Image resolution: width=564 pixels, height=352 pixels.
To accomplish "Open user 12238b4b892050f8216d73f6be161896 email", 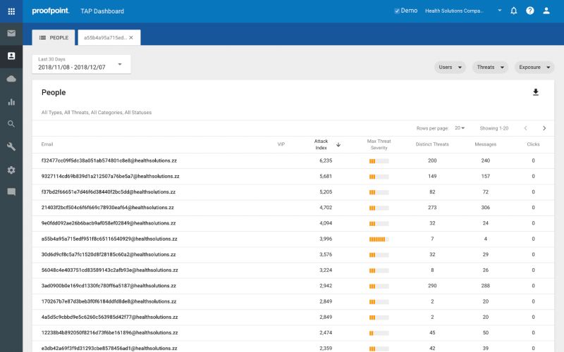I will [x=109, y=332].
